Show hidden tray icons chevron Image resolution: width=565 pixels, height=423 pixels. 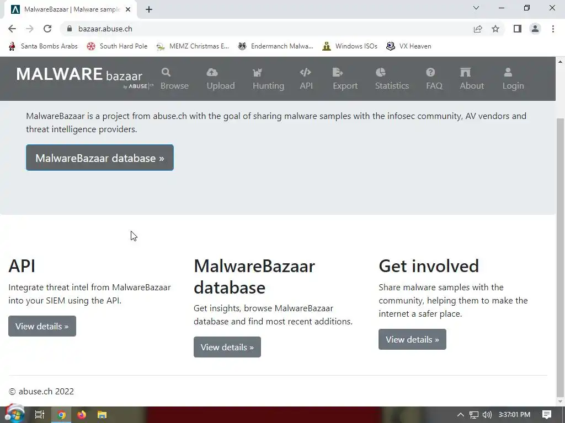(x=461, y=415)
